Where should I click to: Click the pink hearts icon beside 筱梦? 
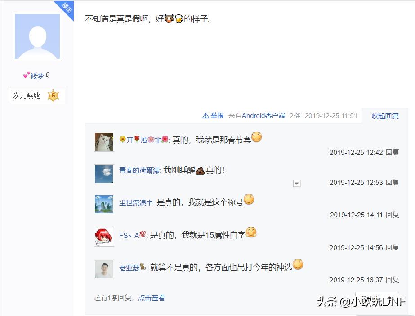tap(27, 75)
